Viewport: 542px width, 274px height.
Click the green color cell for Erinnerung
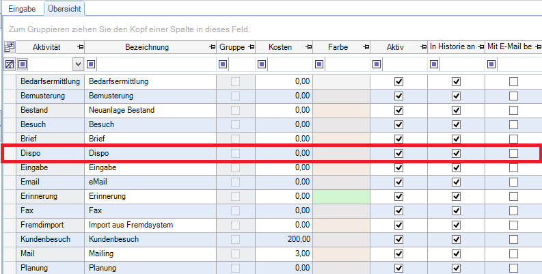coord(341,196)
